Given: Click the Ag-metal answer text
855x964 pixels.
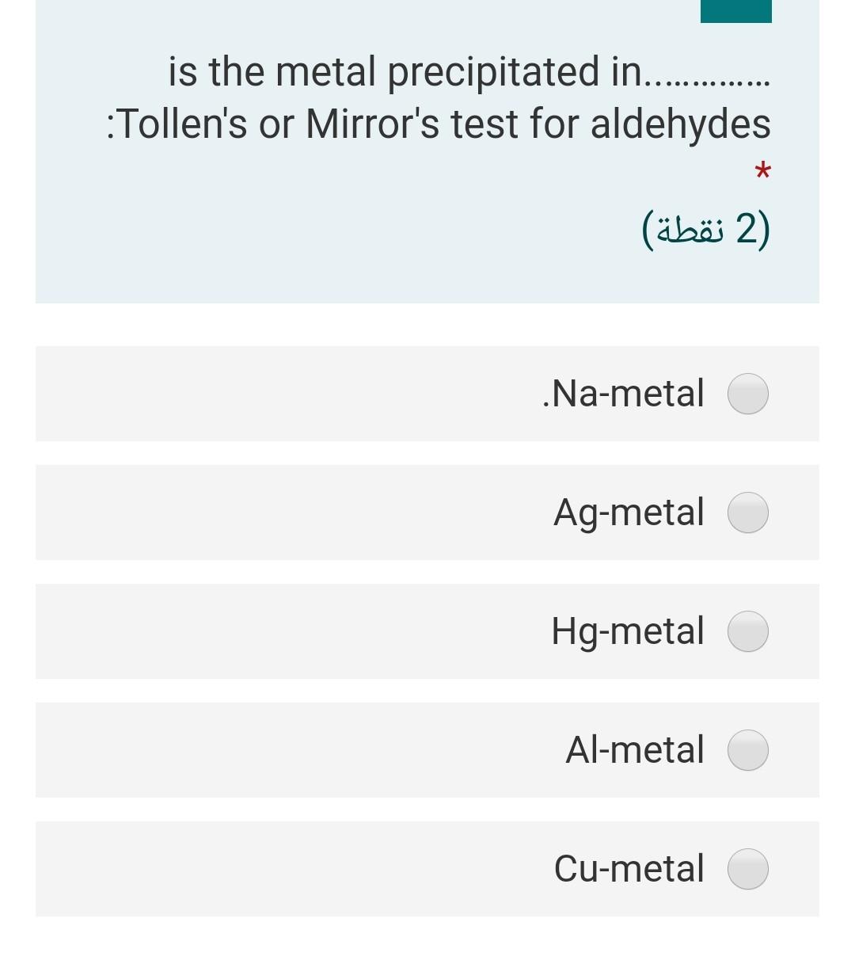Looking at the screenshot, I should click(629, 512).
